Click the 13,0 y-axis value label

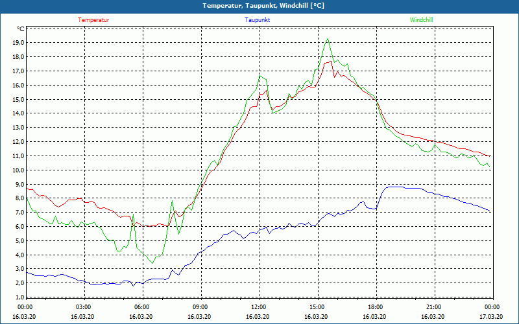[18, 128]
